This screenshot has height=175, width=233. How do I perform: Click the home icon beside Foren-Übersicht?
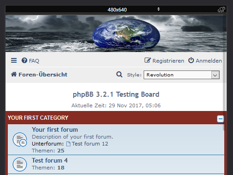(14, 74)
